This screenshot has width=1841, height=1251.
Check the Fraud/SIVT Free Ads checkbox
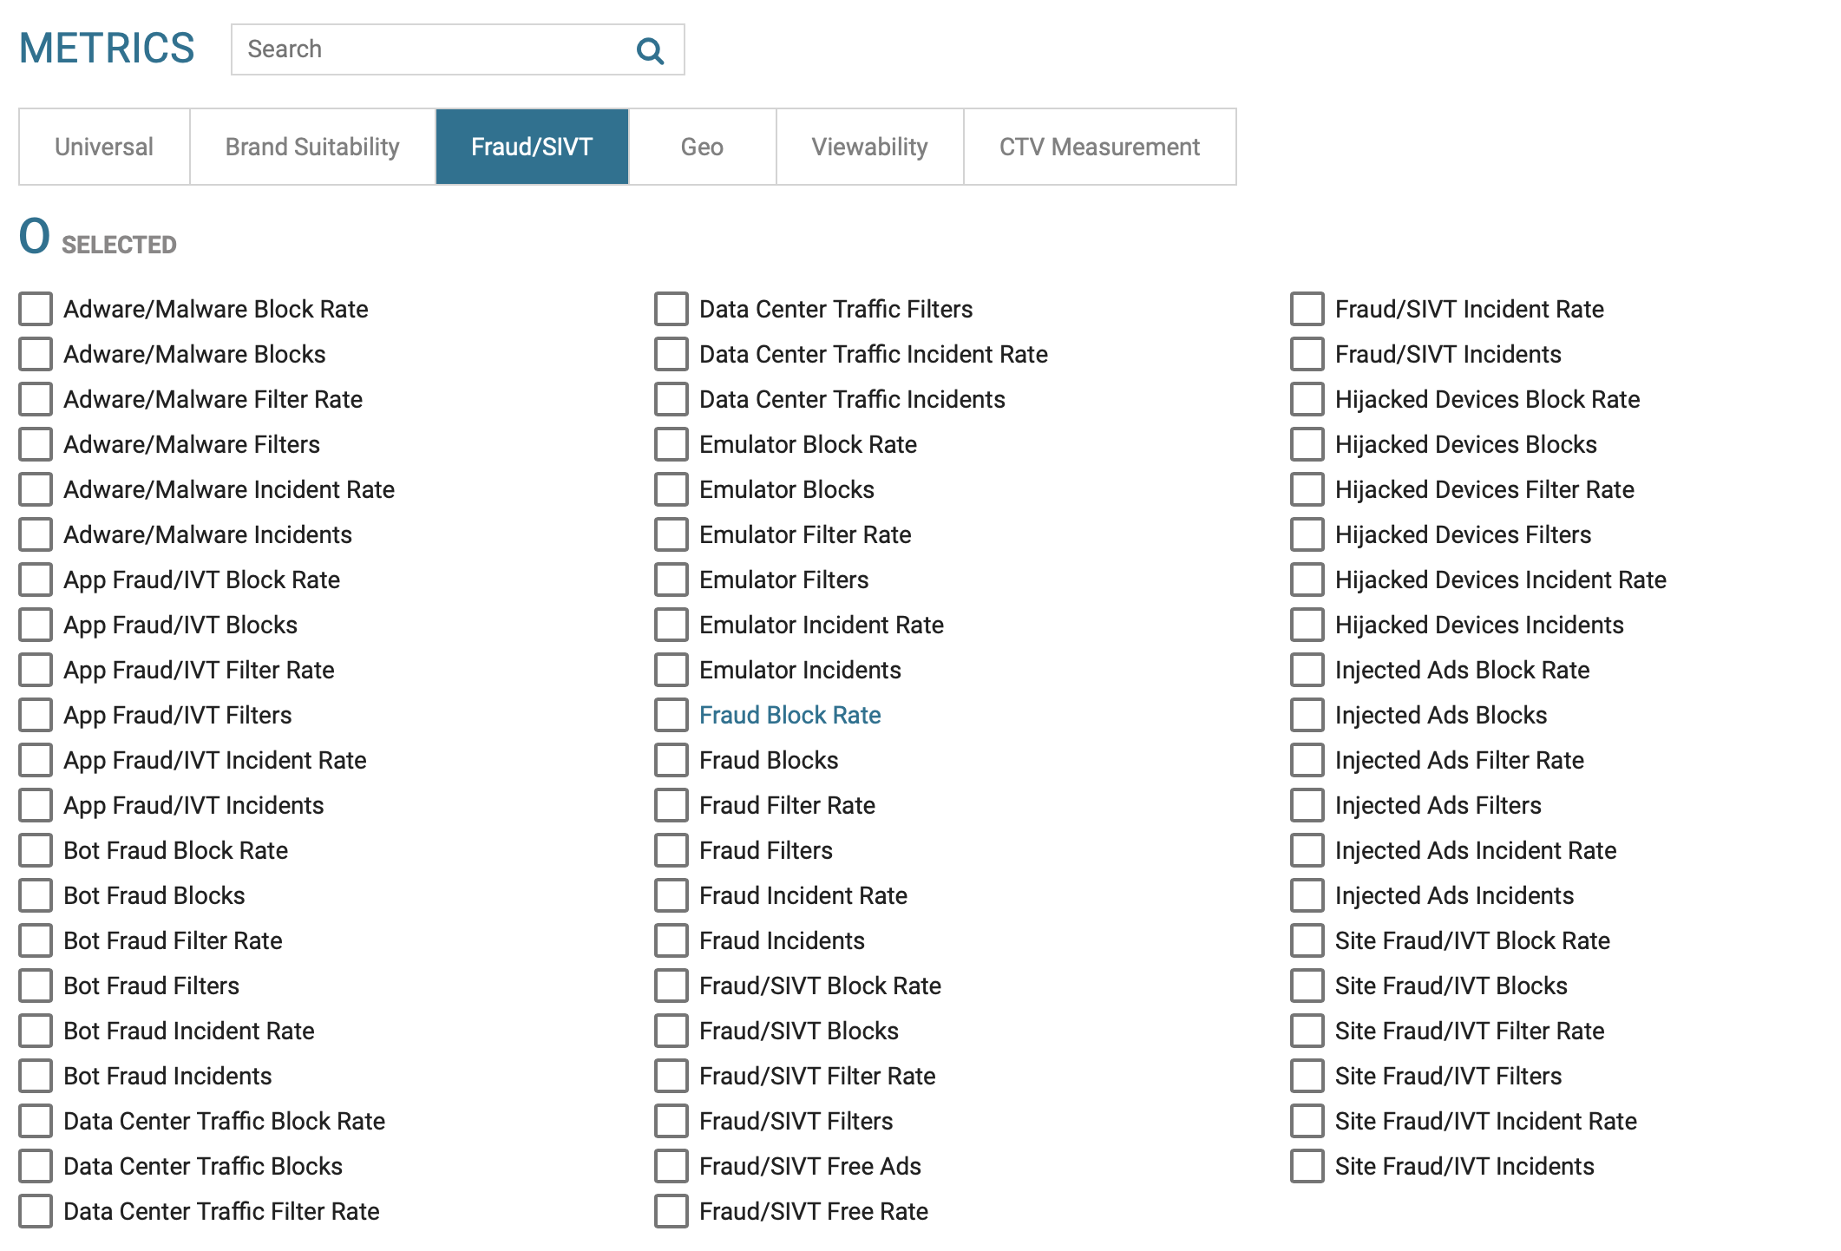[672, 1166]
